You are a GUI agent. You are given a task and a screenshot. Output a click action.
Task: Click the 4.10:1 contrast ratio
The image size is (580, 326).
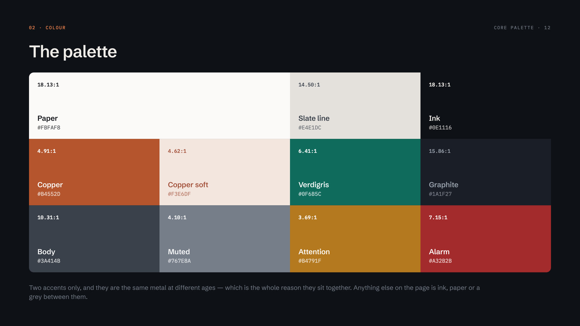tap(177, 218)
